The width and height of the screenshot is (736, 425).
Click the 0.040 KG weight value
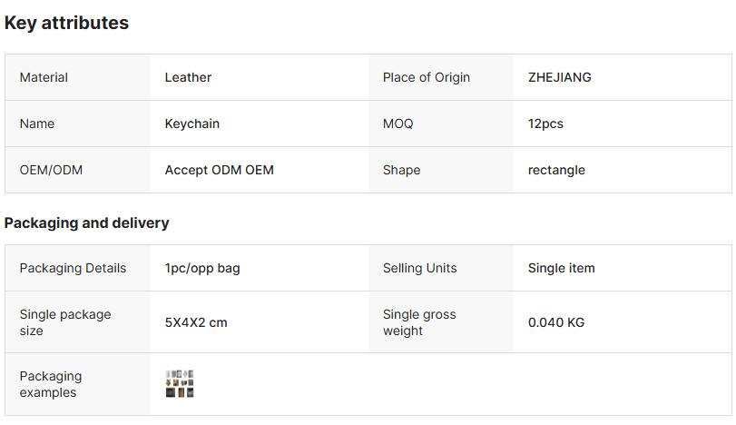[555, 322]
